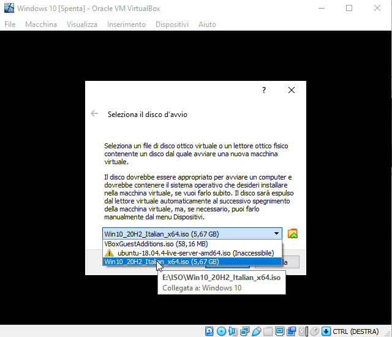Click the network adapters status icon

coord(244,331)
